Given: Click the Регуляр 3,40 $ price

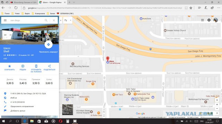Looking at the screenshot, I should click(23, 82).
